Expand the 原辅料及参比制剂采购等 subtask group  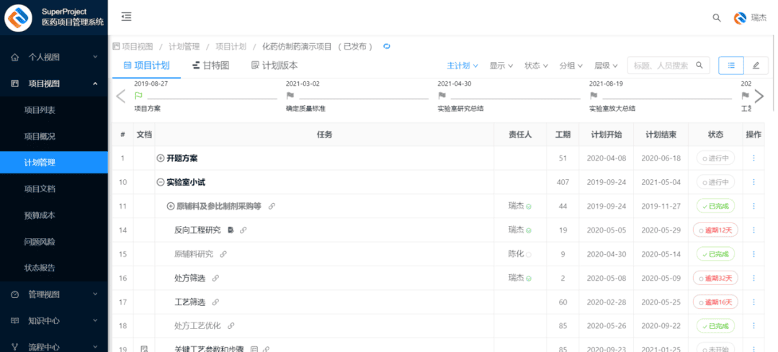(170, 207)
